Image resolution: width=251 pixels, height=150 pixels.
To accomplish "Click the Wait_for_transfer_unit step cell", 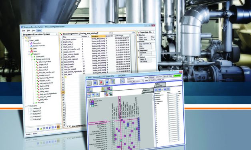I will (x=71, y=49).
